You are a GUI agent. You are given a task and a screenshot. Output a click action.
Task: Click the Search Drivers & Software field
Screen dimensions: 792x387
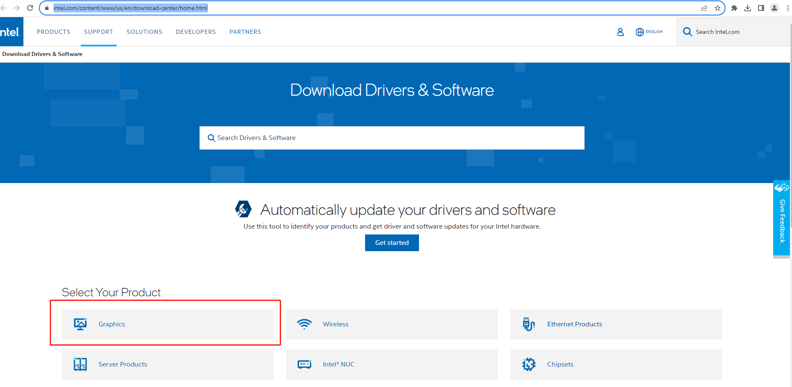[x=392, y=138]
